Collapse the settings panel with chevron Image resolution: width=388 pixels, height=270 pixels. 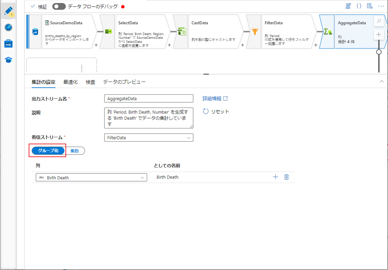[x=381, y=82]
